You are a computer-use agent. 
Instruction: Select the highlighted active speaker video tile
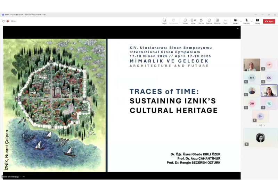click(269, 90)
